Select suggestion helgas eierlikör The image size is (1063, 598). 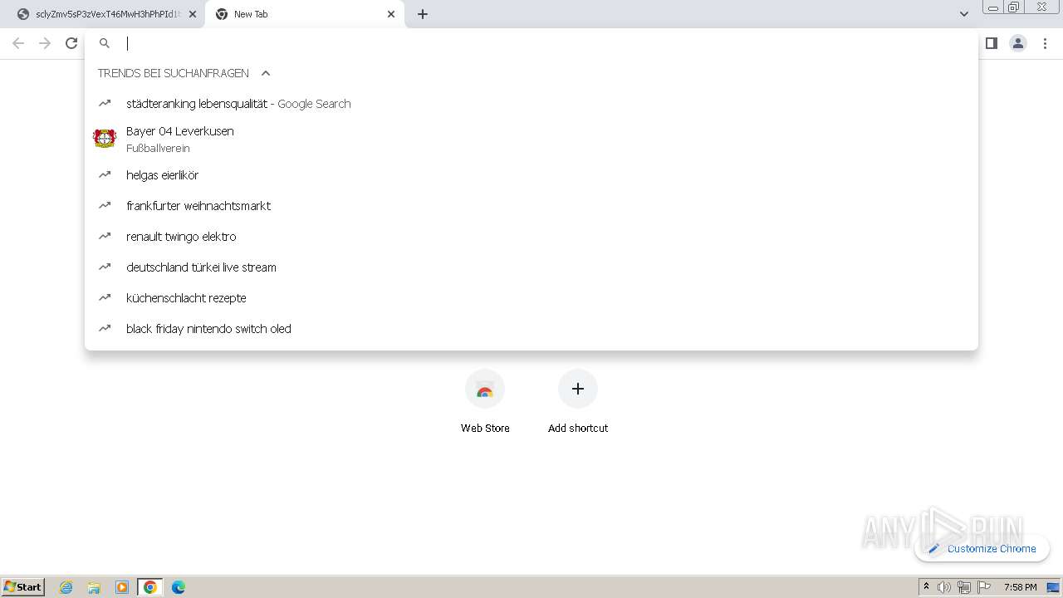pos(531,175)
